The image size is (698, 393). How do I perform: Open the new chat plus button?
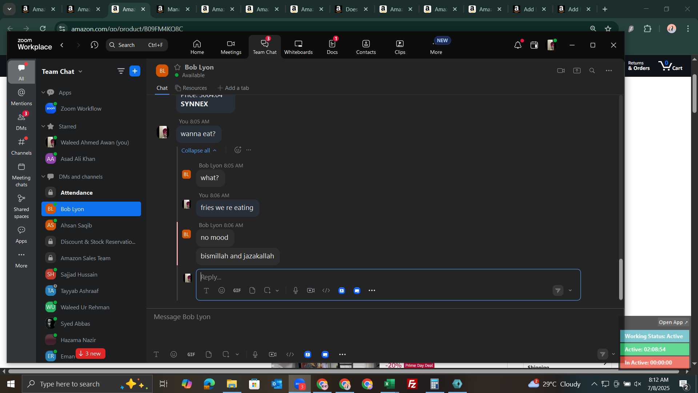click(x=135, y=71)
